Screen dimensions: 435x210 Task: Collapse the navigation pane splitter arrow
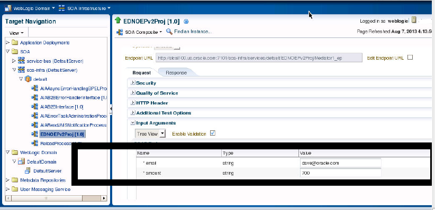111,109
